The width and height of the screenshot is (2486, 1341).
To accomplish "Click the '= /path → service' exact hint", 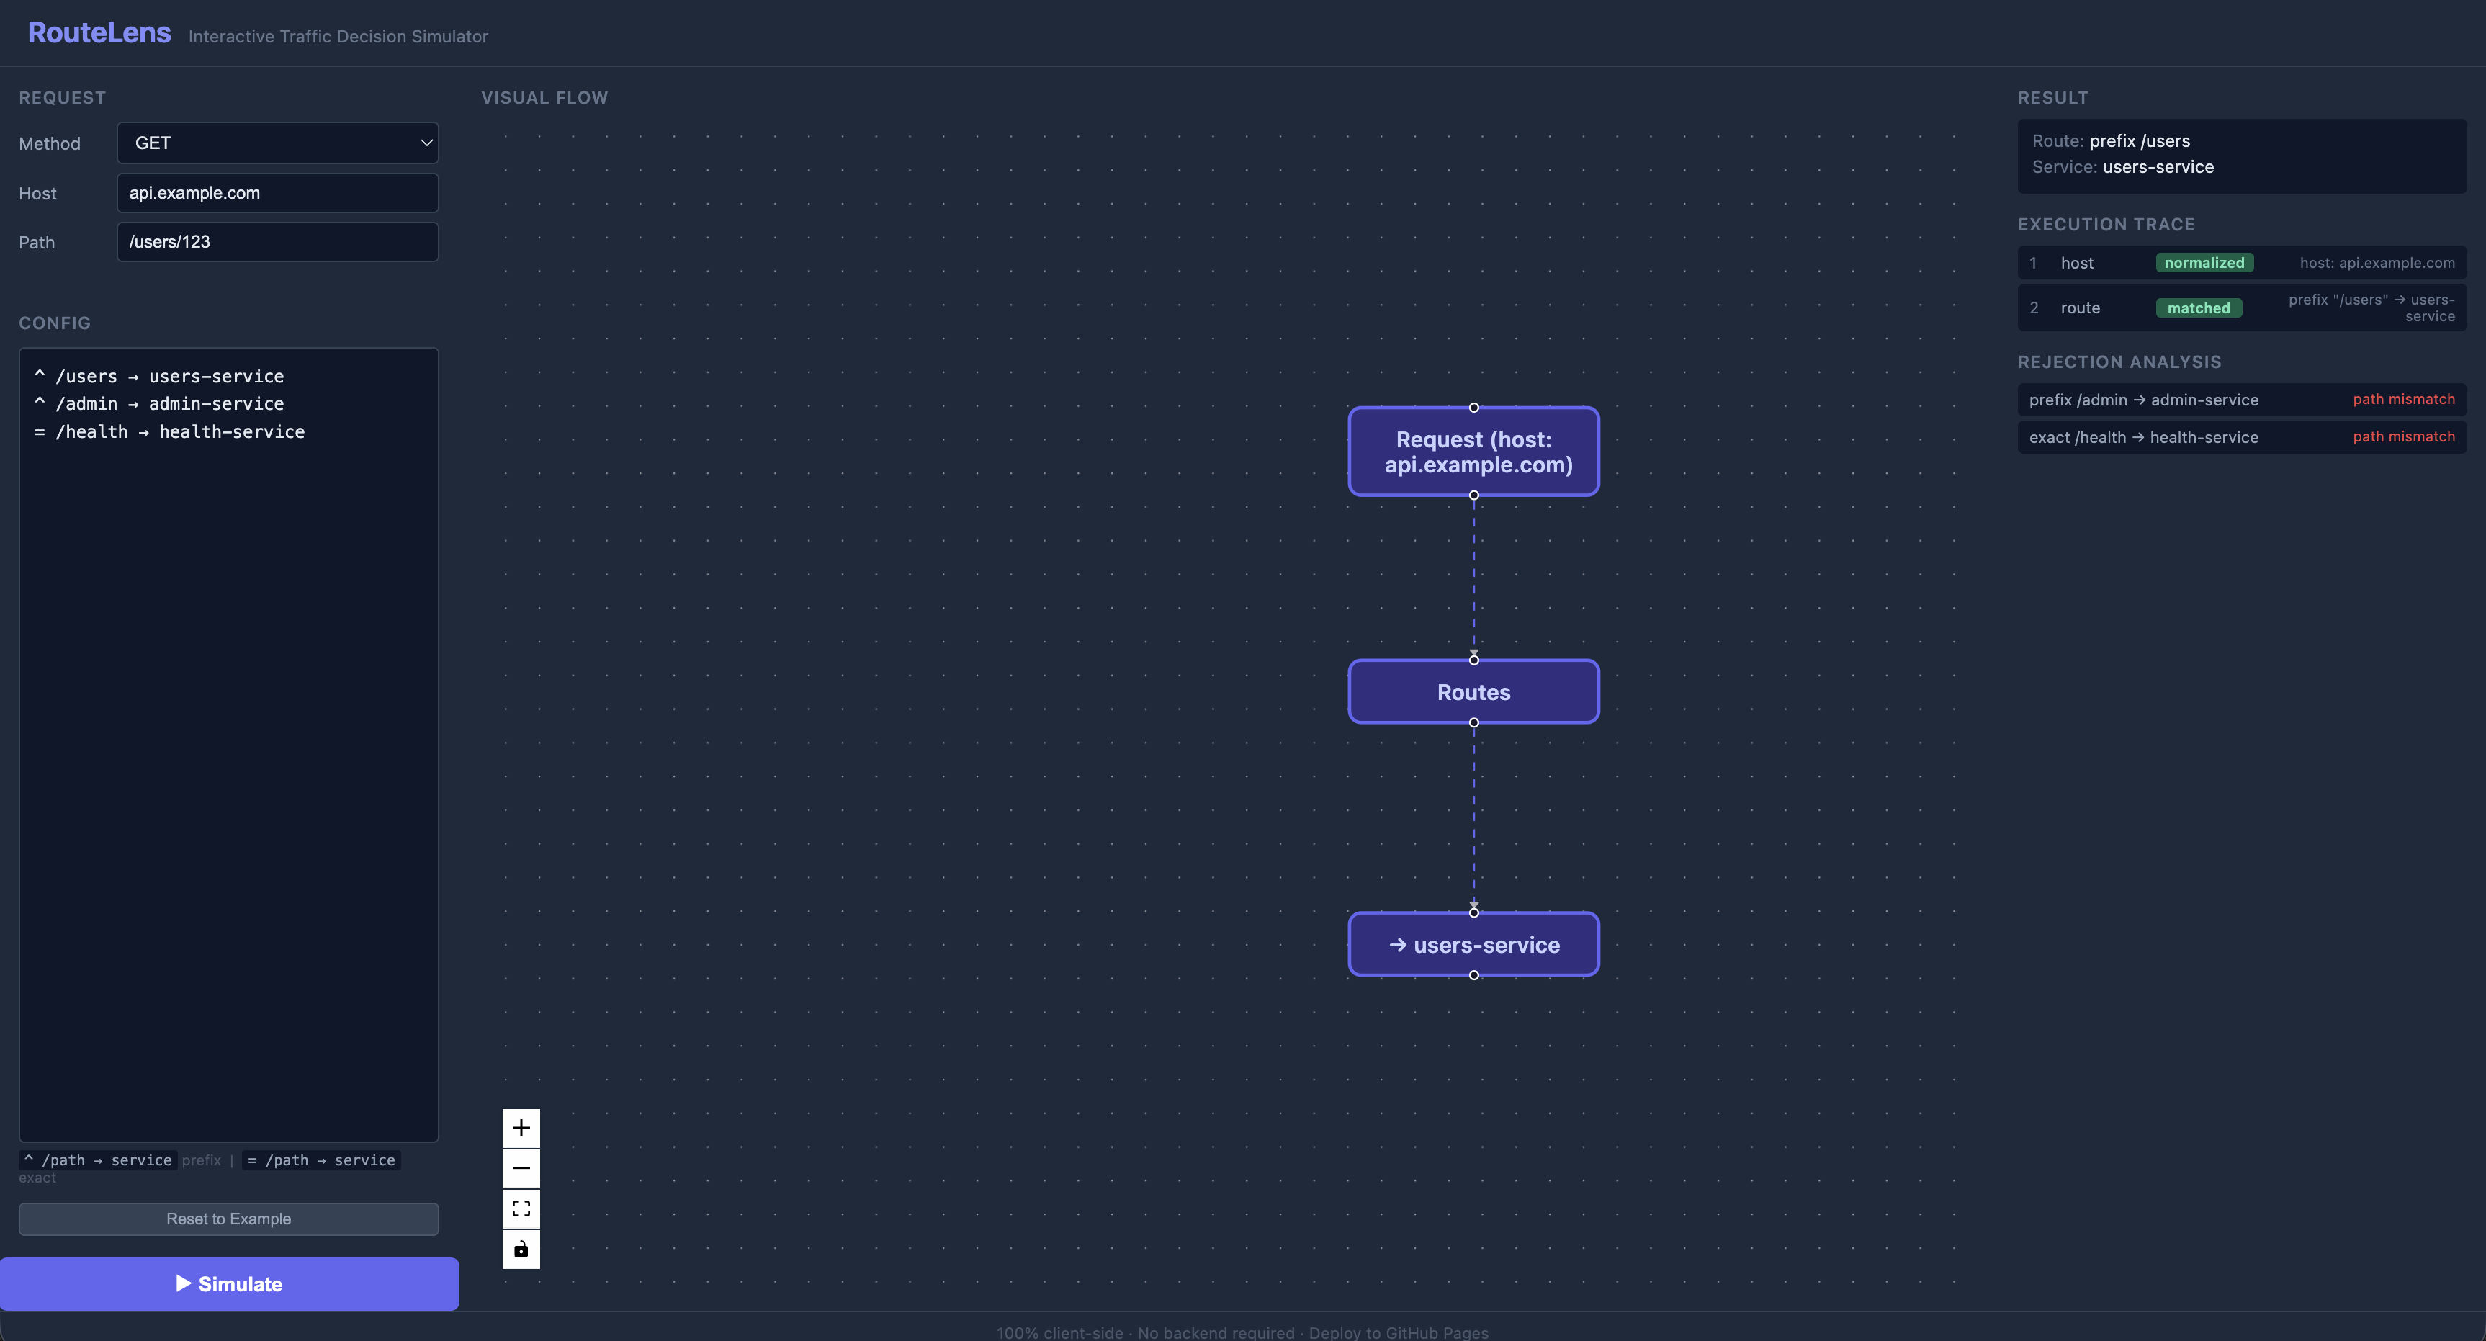I will (321, 1160).
